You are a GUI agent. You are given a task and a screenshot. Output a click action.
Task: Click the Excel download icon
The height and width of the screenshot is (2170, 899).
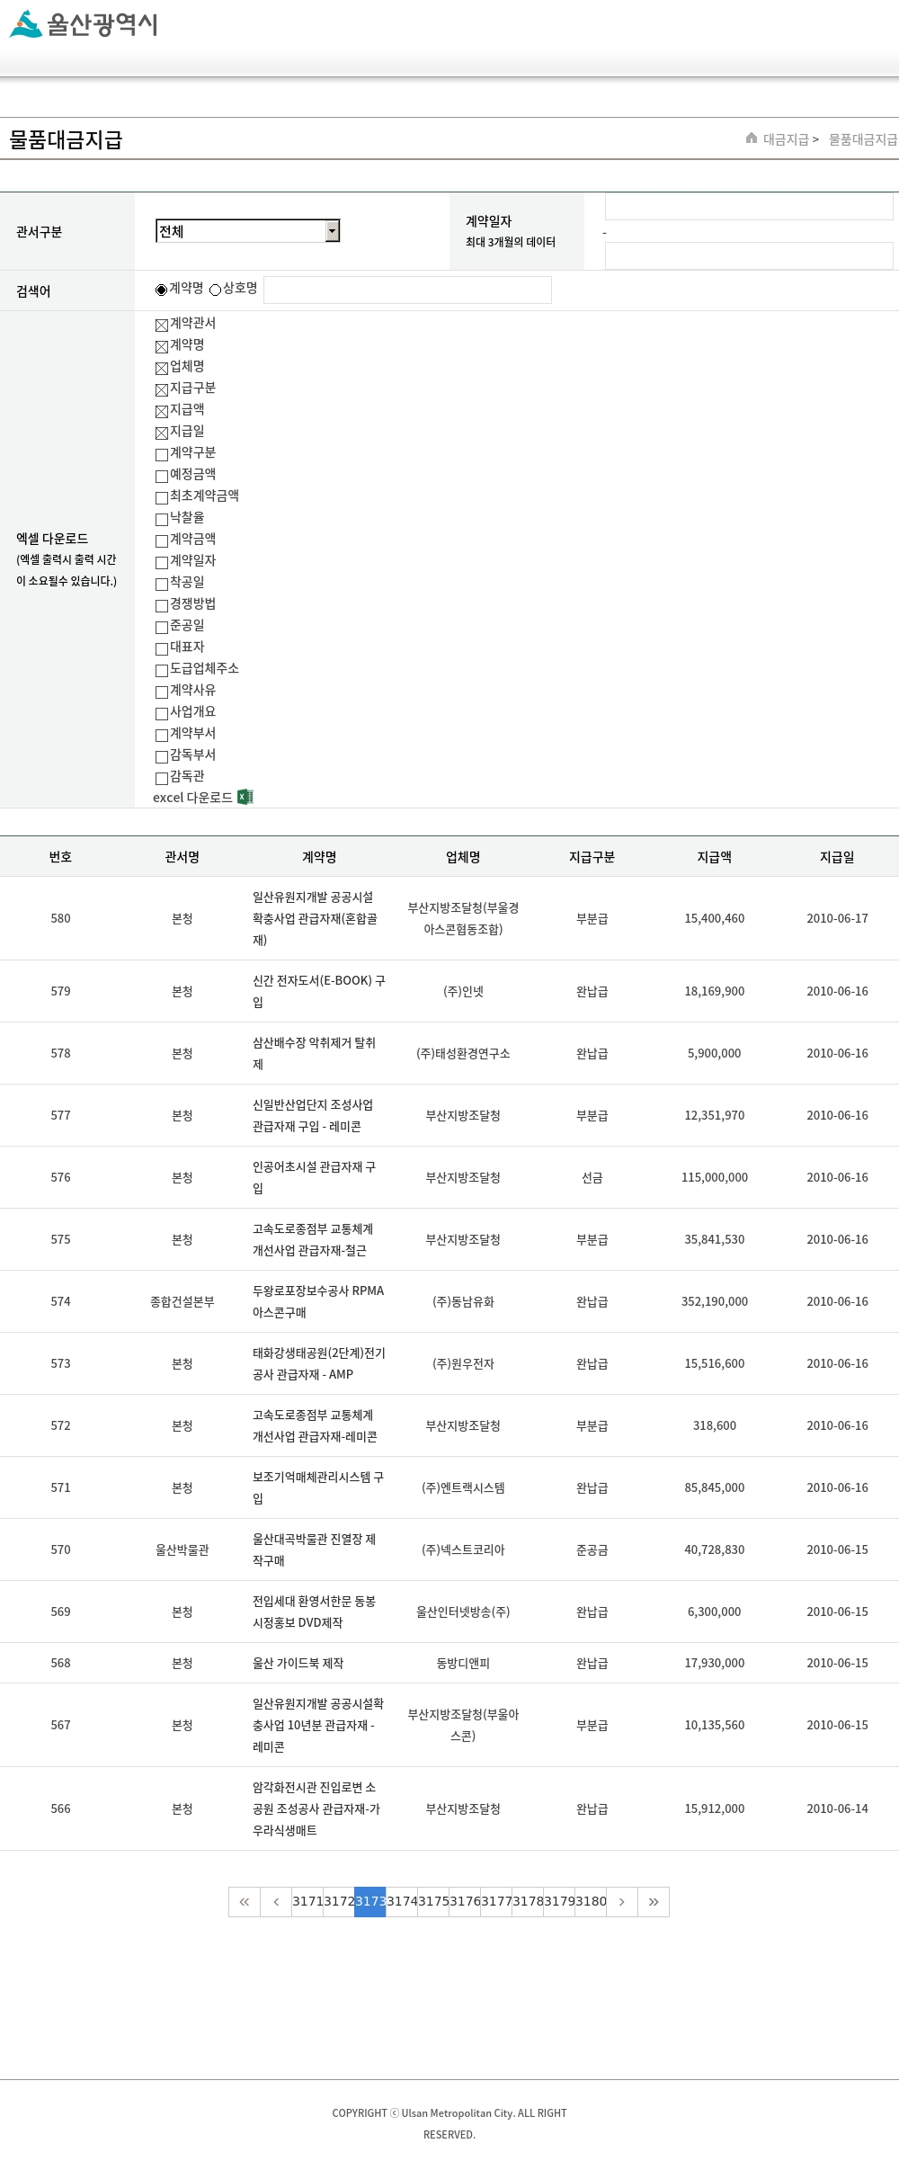click(245, 797)
